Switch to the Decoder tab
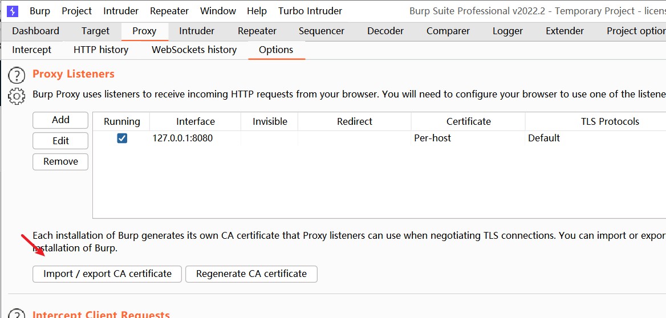 pyautogui.click(x=385, y=31)
